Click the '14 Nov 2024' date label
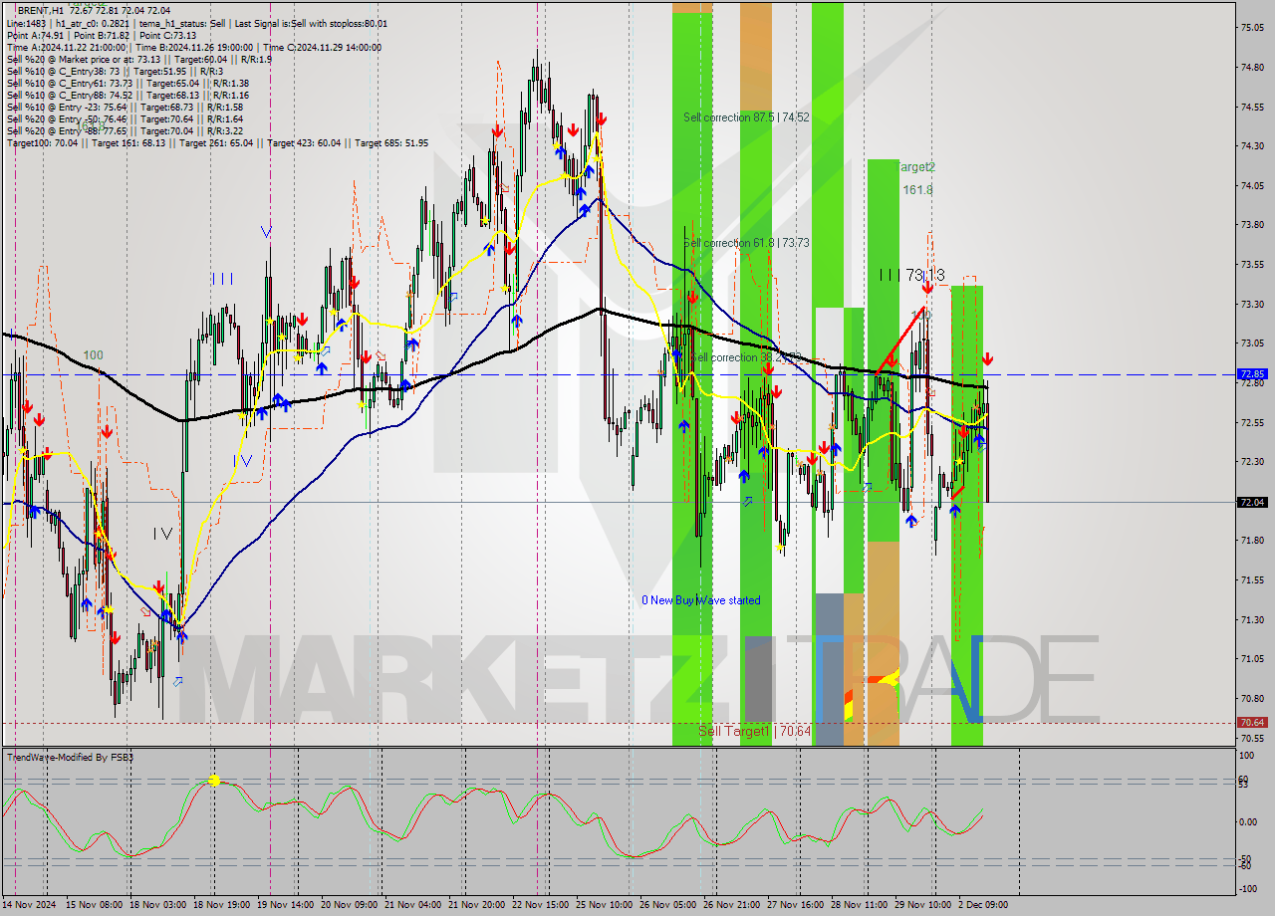This screenshot has height=916, width=1275. click(29, 905)
